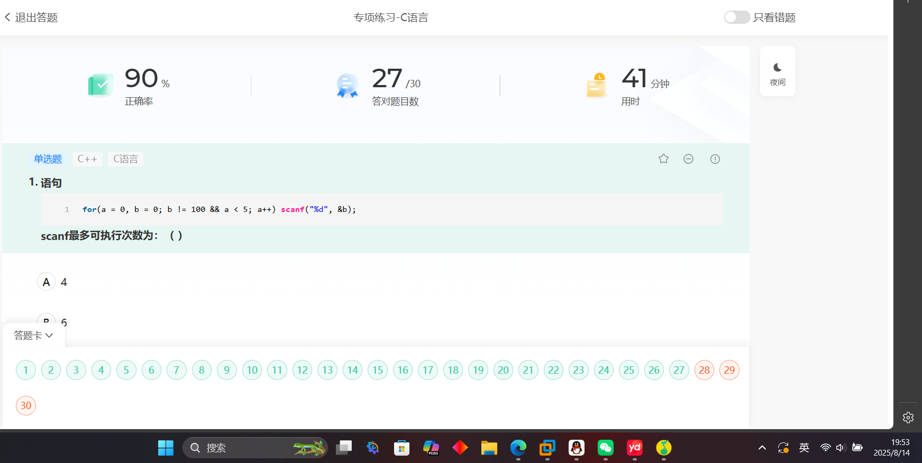
Task: Click the 专项练习-C语言 page title
Action: [x=391, y=17]
